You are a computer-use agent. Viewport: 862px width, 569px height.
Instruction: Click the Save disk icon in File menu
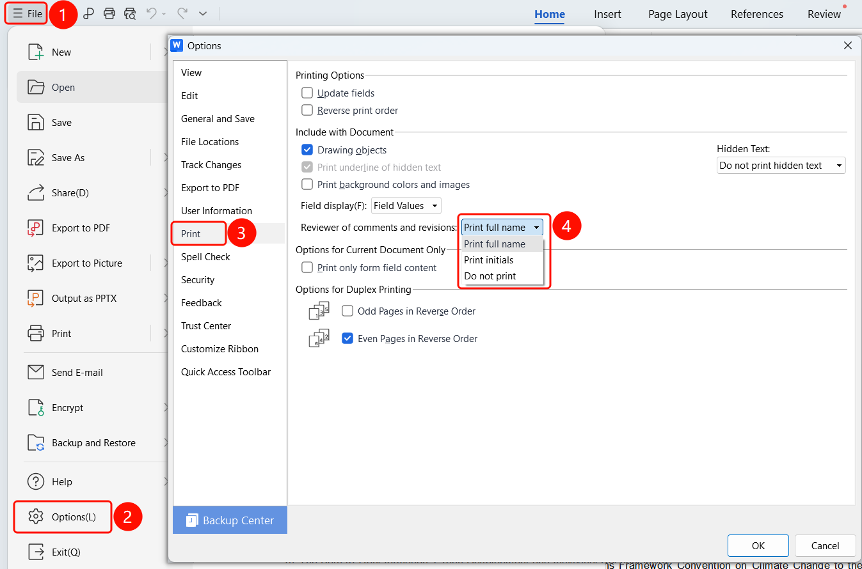coord(36,123)
